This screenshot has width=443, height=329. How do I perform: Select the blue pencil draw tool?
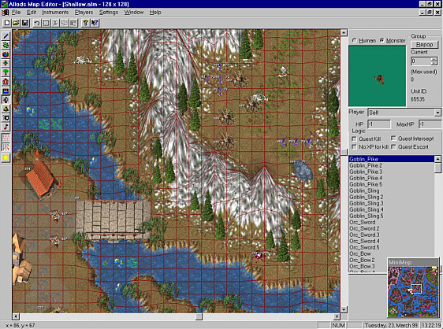[6, 36]
